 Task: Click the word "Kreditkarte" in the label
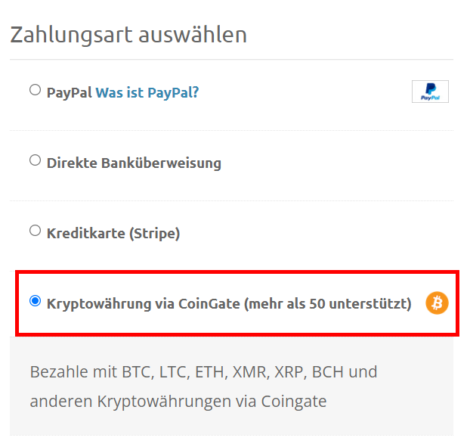[85, 233]
